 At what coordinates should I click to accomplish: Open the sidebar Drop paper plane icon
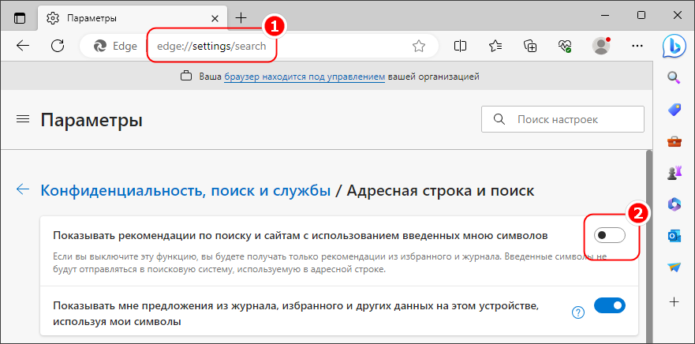(674, 267)
